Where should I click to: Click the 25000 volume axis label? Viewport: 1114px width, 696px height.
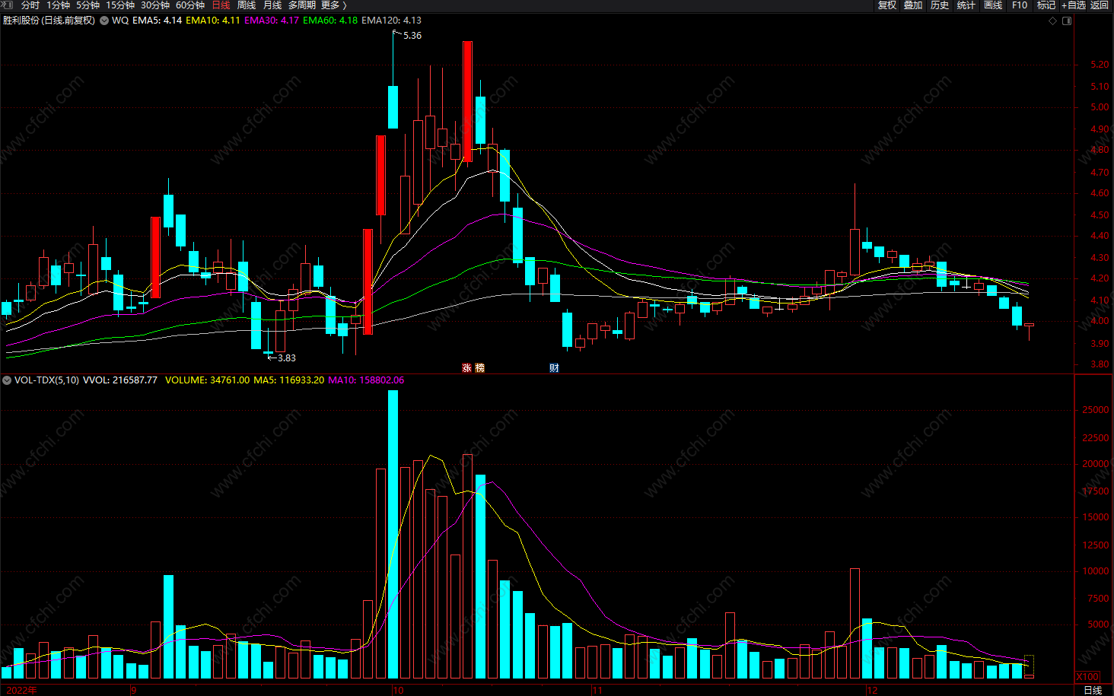coord(1096,410)
